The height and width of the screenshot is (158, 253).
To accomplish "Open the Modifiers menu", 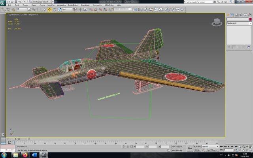I will tap(51, 5).
